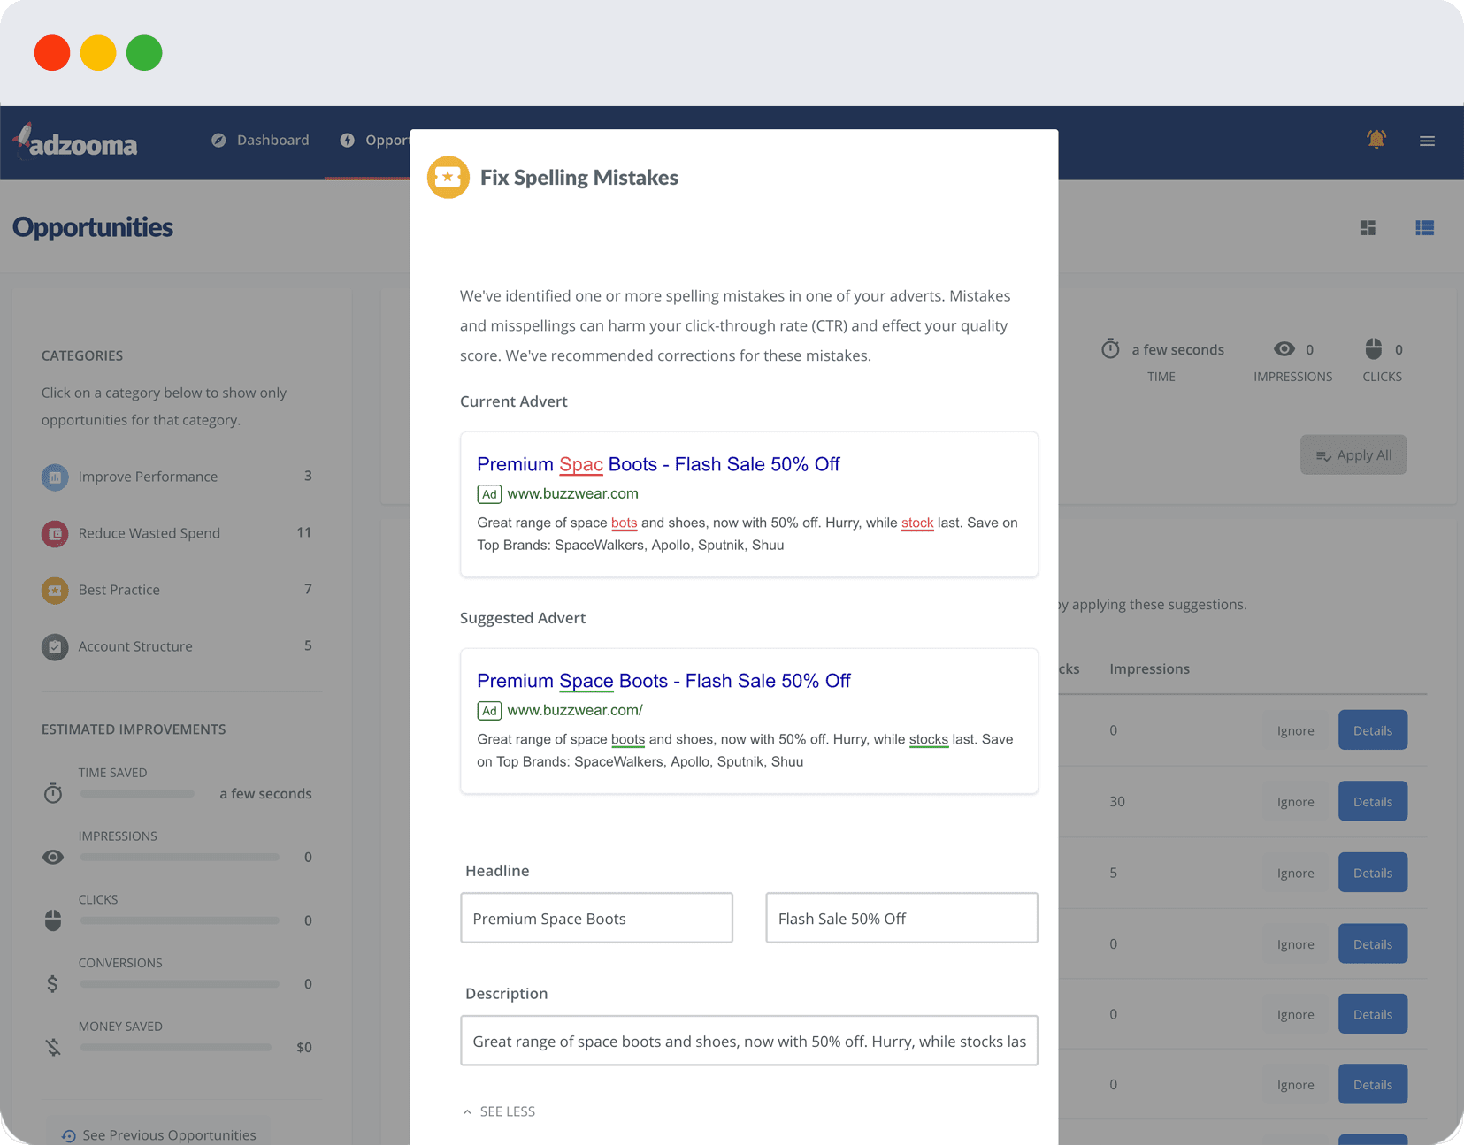The width and height of the screenshot is (1464, 1145).
Task: Select the Best Practice category
Action: point(119,590)
